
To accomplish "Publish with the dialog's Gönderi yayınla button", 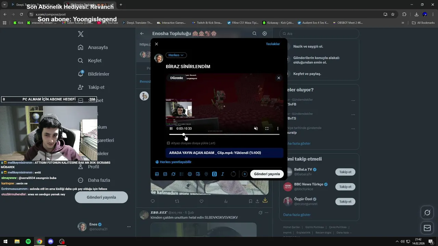I will [267, 174].
